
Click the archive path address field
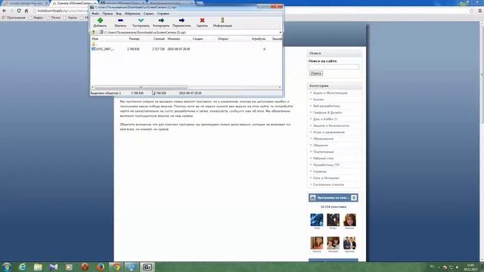(x=191, y=32)
